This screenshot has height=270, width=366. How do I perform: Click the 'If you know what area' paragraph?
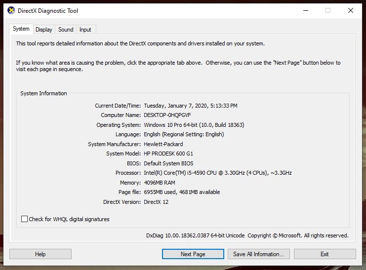178,66
